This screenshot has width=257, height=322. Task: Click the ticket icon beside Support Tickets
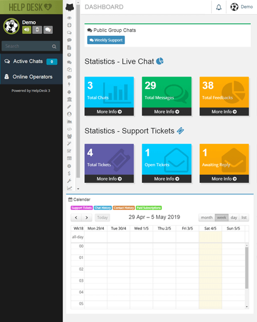tap(180, 131)
